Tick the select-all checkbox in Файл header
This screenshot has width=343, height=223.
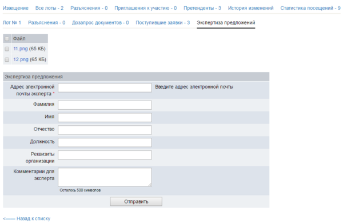pos(7,39)
